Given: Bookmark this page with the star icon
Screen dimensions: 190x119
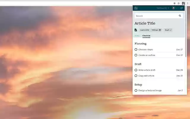Looking at the screenshot, I should point(178,3).
